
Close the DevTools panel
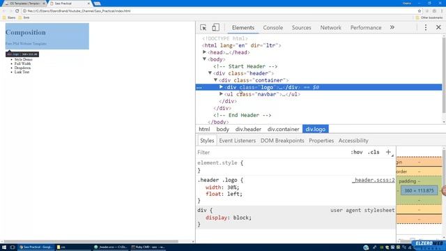[438, 27]
